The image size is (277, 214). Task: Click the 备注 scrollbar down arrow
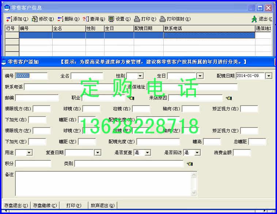194,192
